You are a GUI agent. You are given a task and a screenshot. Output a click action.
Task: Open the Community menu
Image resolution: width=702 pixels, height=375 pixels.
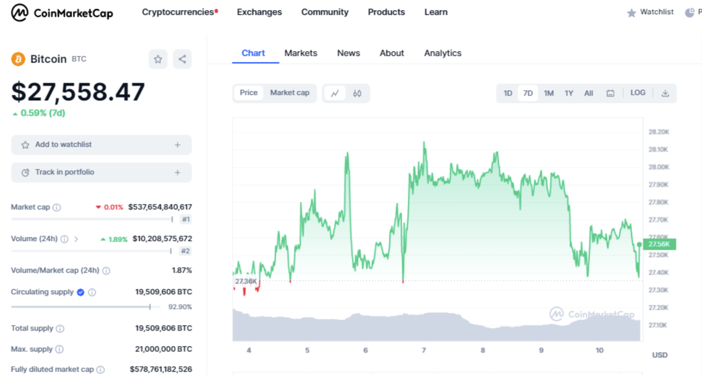pyautogui.click(x=325, y=12)
